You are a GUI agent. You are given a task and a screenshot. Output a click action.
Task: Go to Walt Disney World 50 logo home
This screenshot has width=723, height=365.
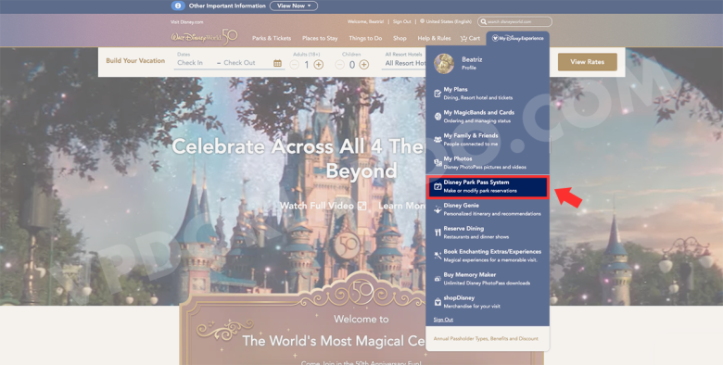click(x=204, y=37)
